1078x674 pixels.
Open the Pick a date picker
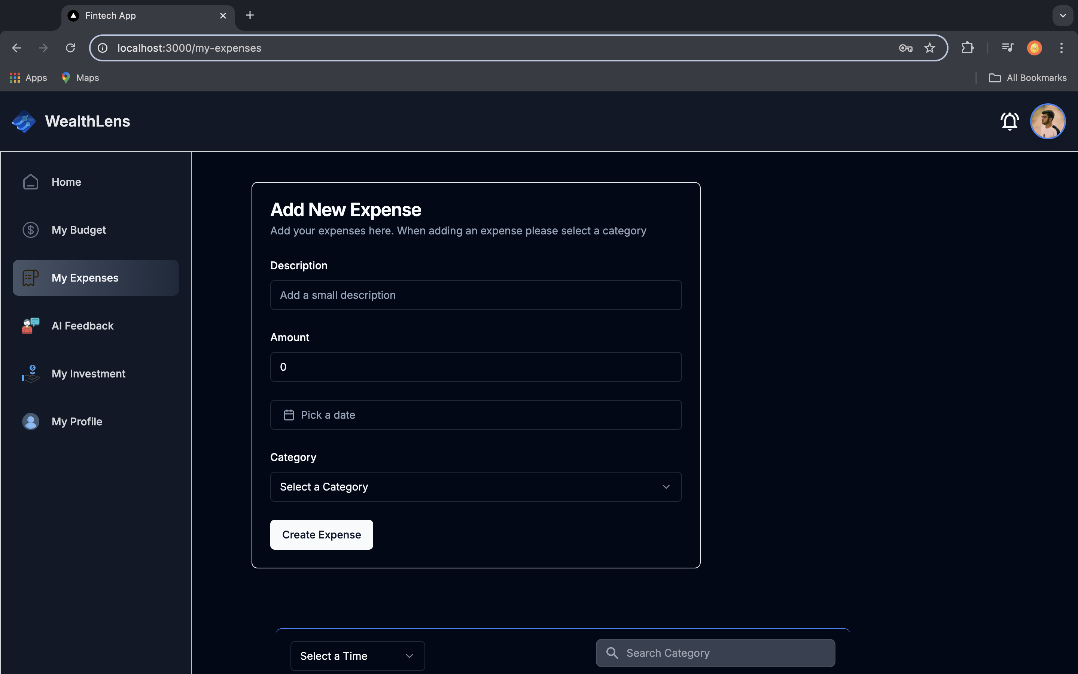[x=475, y=415]
